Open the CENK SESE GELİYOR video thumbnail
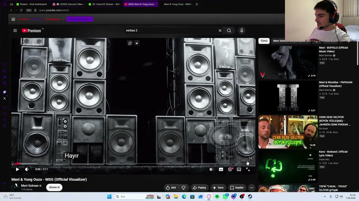The height and width of the screenshot is (201, 359). click(288, 132)
